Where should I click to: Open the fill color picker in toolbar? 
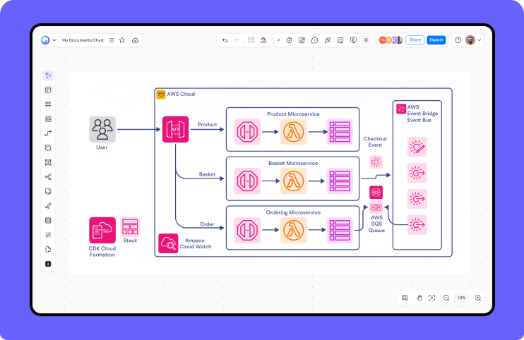(x=263, y=40)
